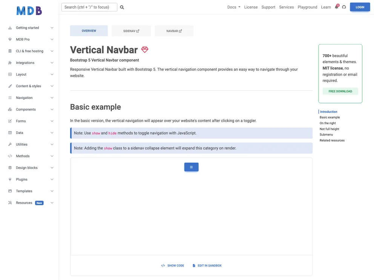
Task: Select the Design blocks sidebar icon
Action: click(x=10, y=167)
